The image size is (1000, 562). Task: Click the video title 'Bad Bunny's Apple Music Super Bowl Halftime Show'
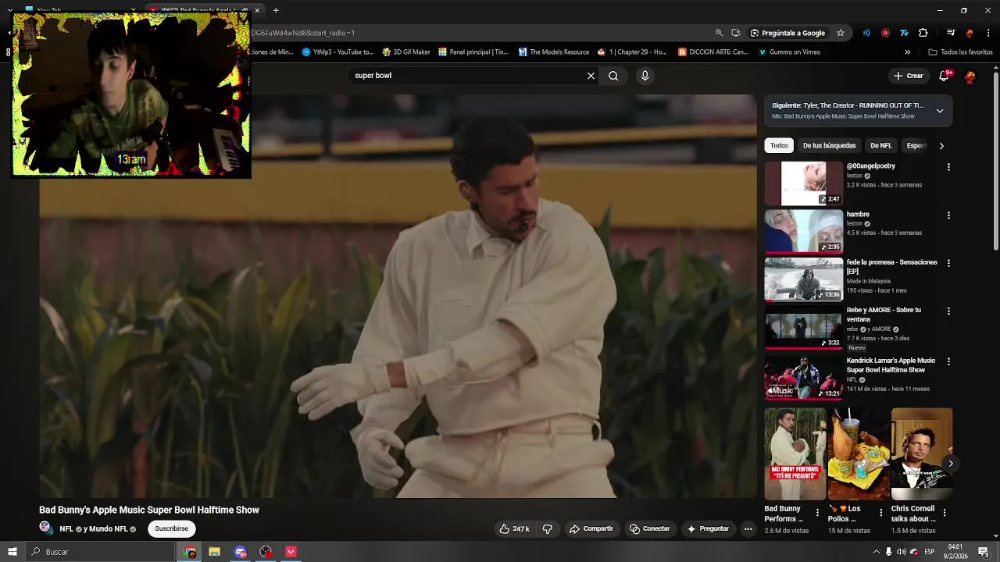coord(149,510)
